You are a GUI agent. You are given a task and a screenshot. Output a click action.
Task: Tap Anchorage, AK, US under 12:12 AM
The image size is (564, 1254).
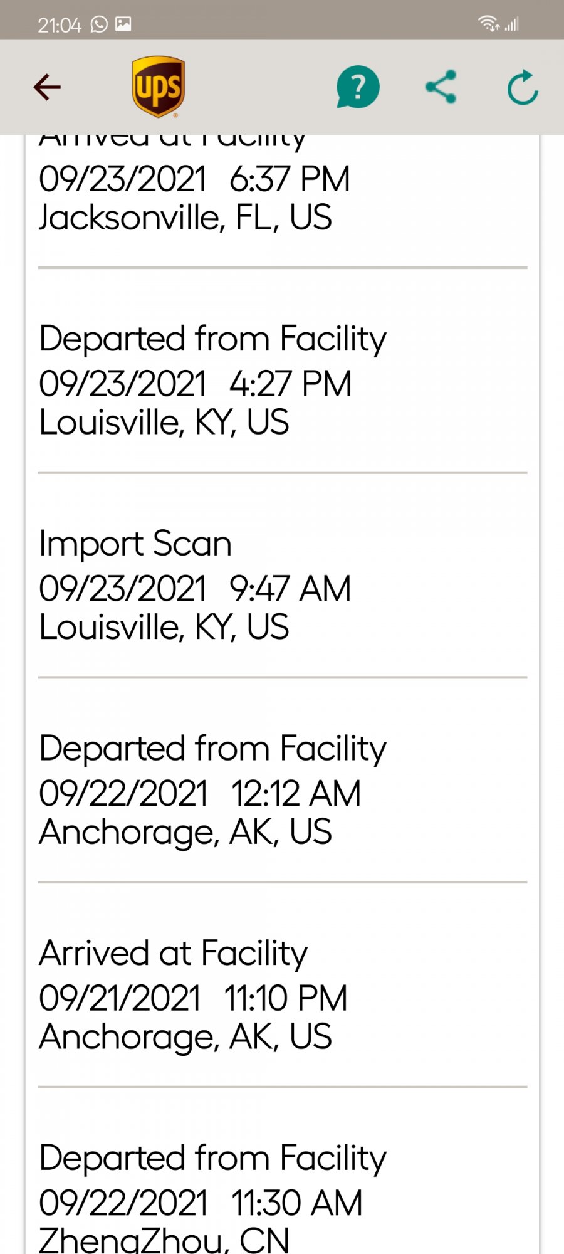[x=185, y=832]
